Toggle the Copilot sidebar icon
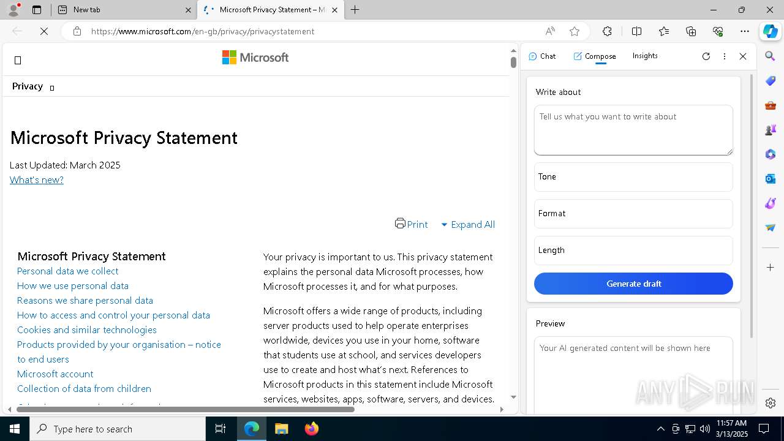The image size is (784, 441). pos(771,31)
